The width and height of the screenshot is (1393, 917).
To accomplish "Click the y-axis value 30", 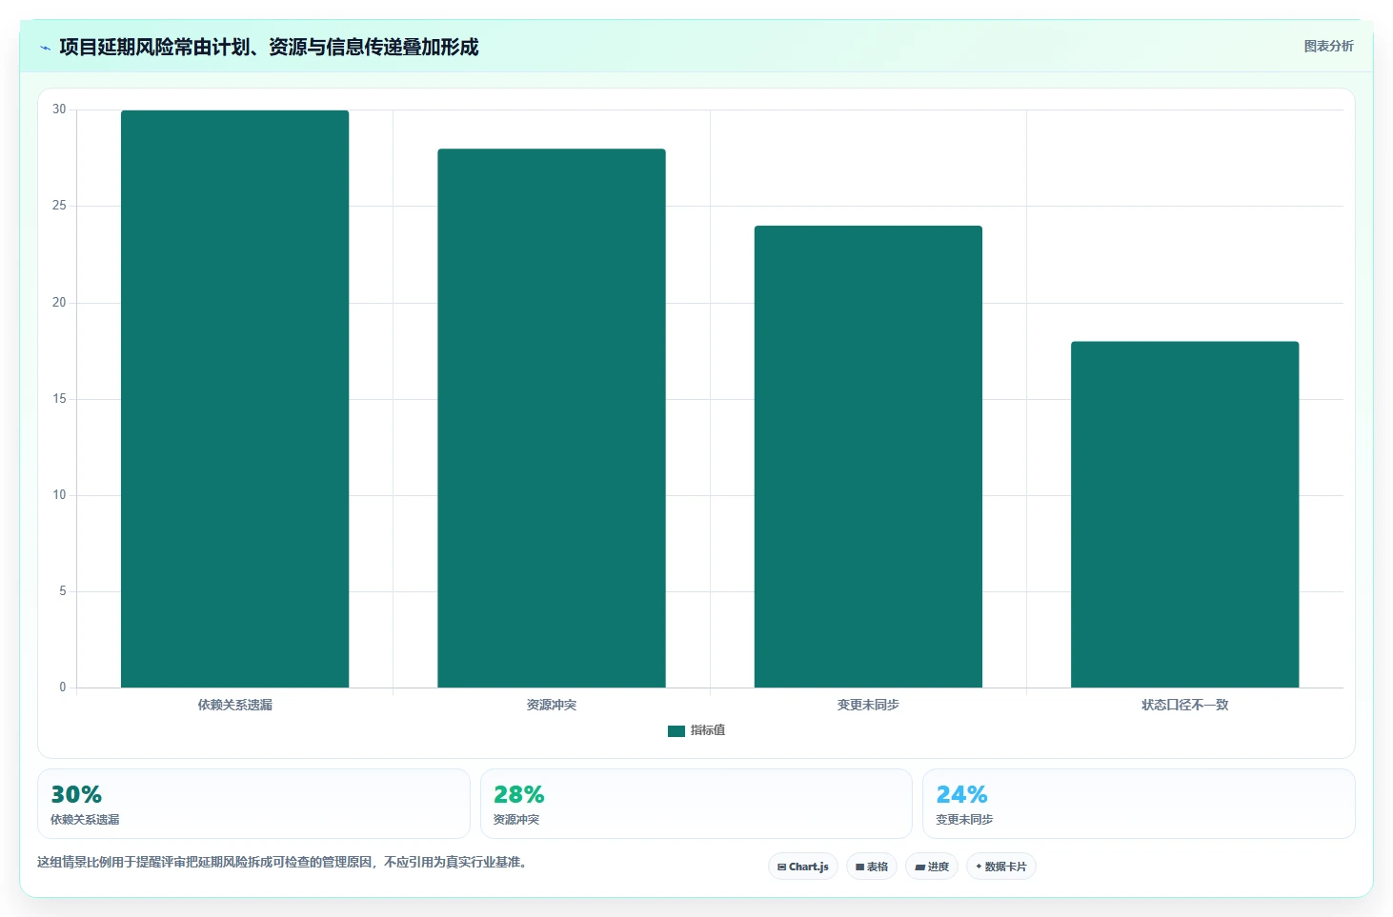I will coord(59,110).
